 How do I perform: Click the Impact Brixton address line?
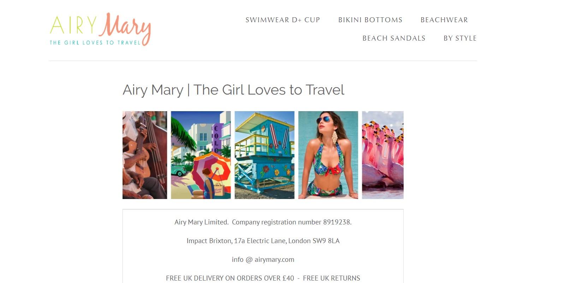263,241
